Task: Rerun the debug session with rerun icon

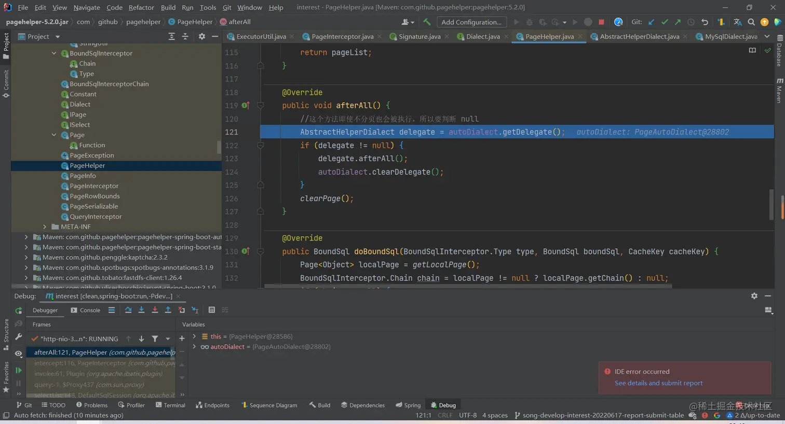Action: click(x=19, y=310)
